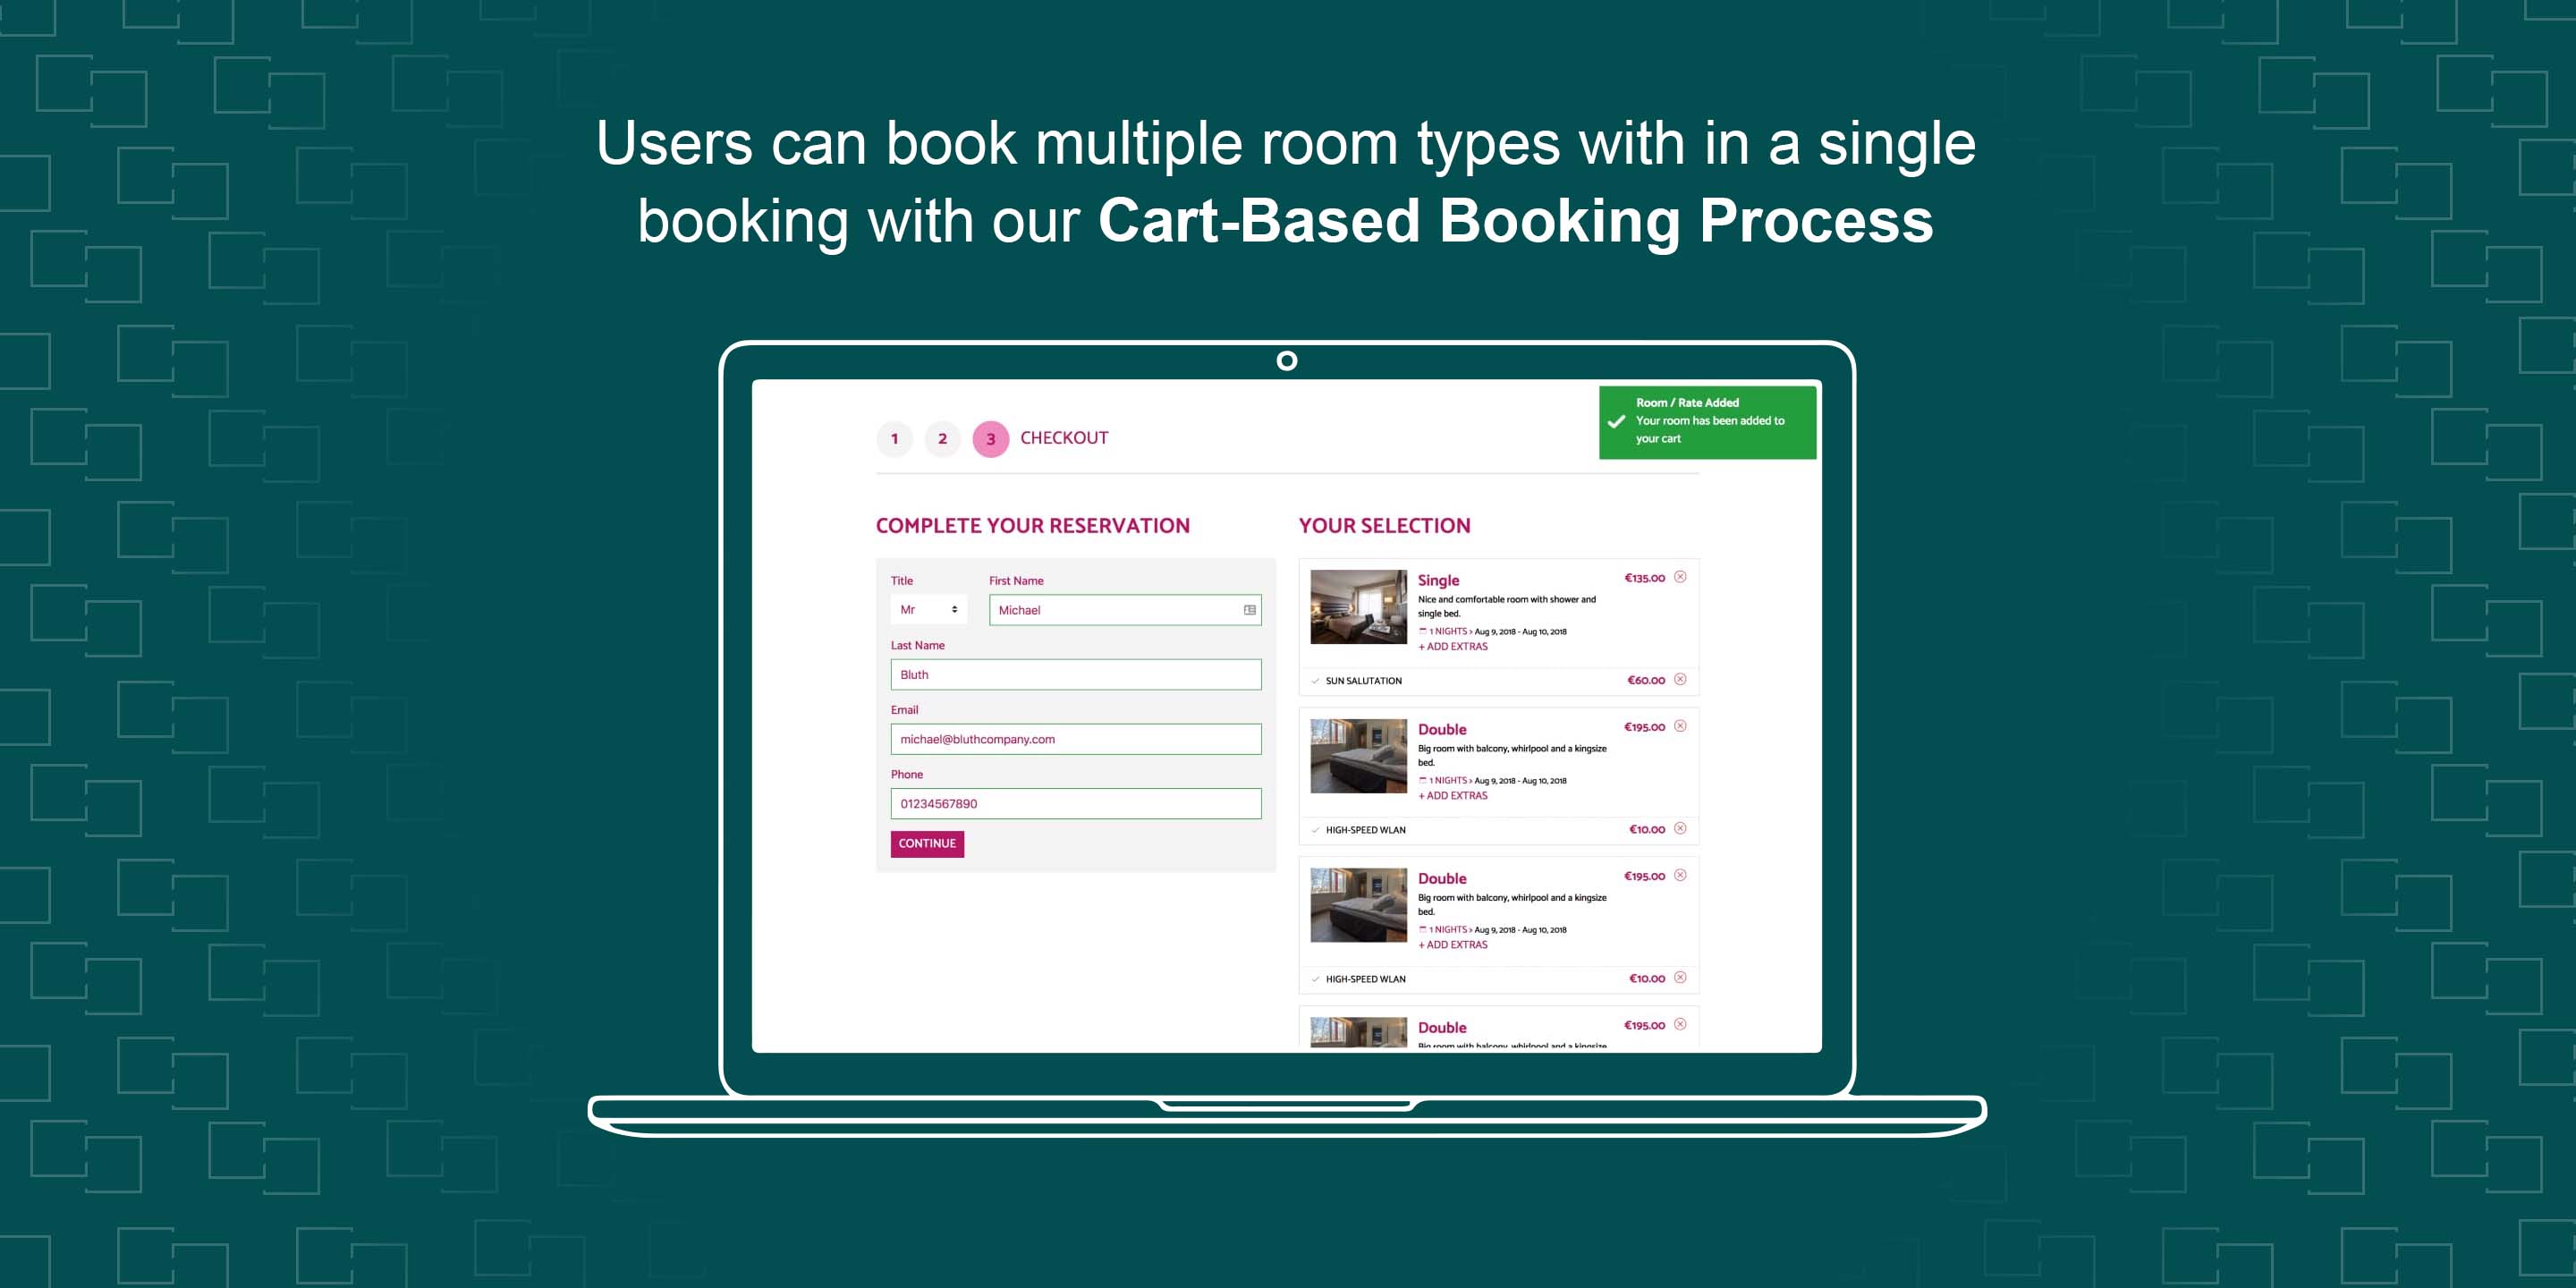Click the Email field with michael@bluthcompany.com
Image resolution: width=2576 pixels, height=1288 pixels.
1076,739
